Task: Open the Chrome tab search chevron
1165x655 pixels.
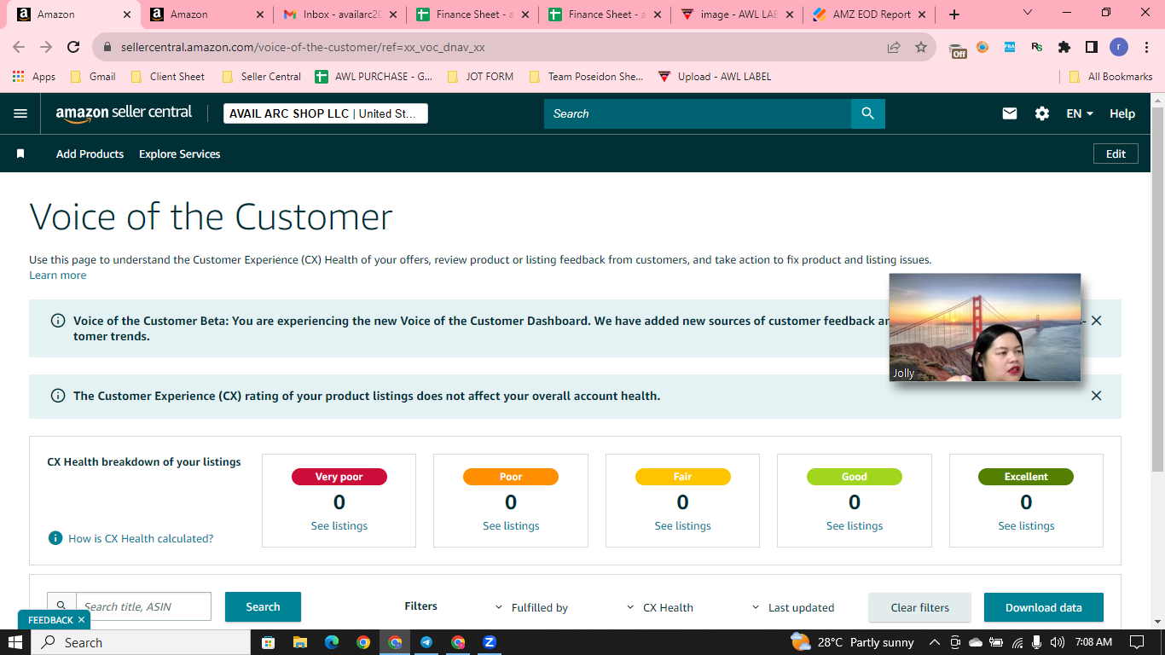Action: (1027, 13)
